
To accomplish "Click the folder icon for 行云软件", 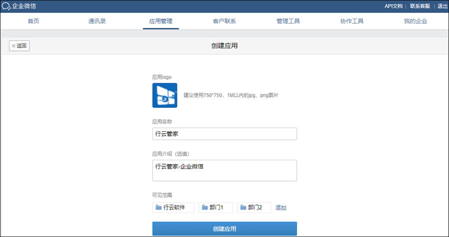I will 159,208.
